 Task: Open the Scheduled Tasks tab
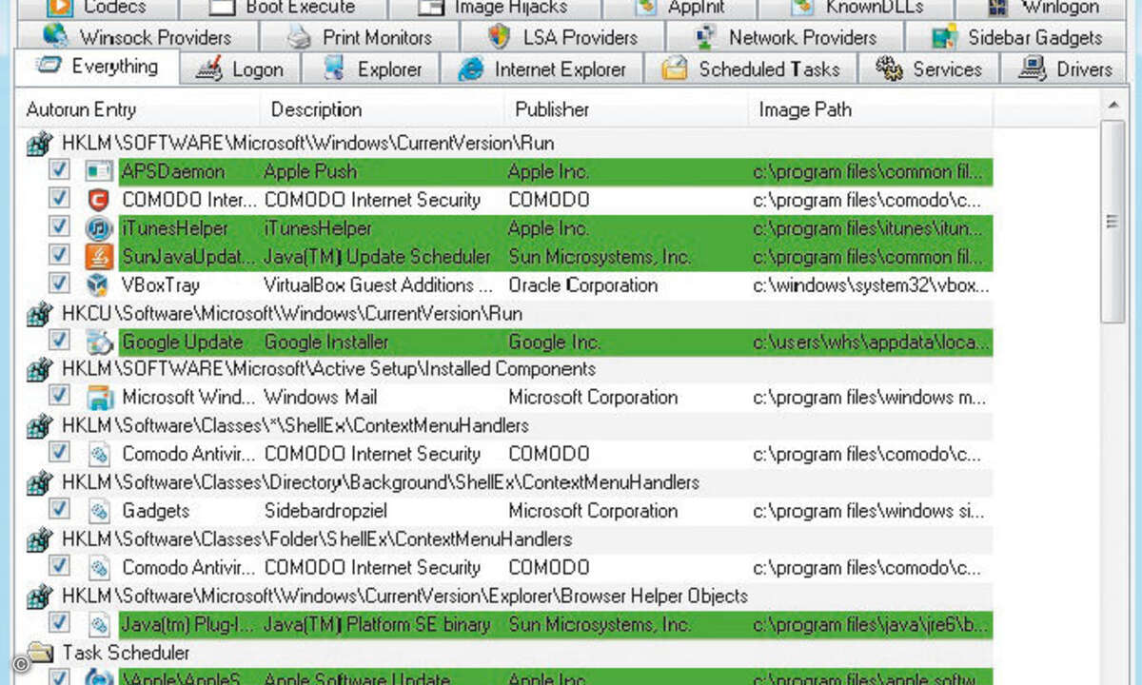pos(752,69)
